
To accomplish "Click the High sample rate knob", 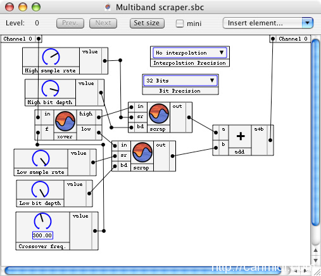I will [x=51, y=56].
